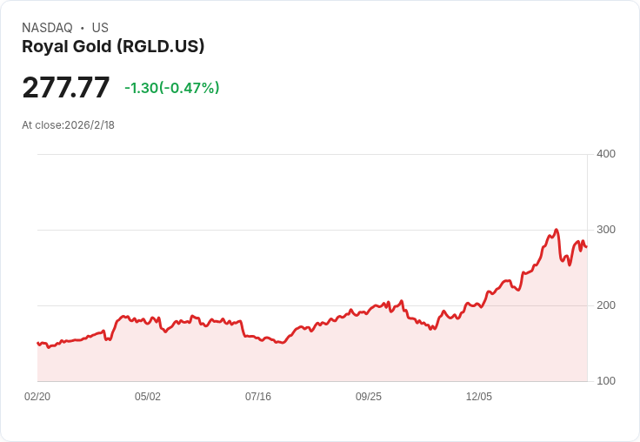Click the At close:2026/2/18 date text
Image resolution: width=640 pixels, height=442 pixels.
[x=68, y=125]
